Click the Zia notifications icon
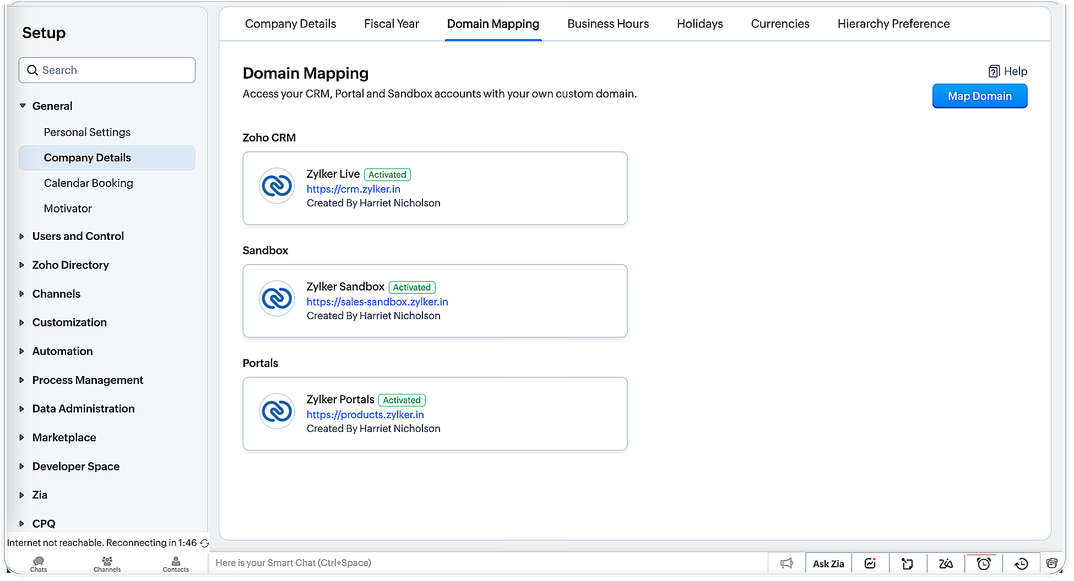This screenshot has height=581, width=1074. coord(946,563)
